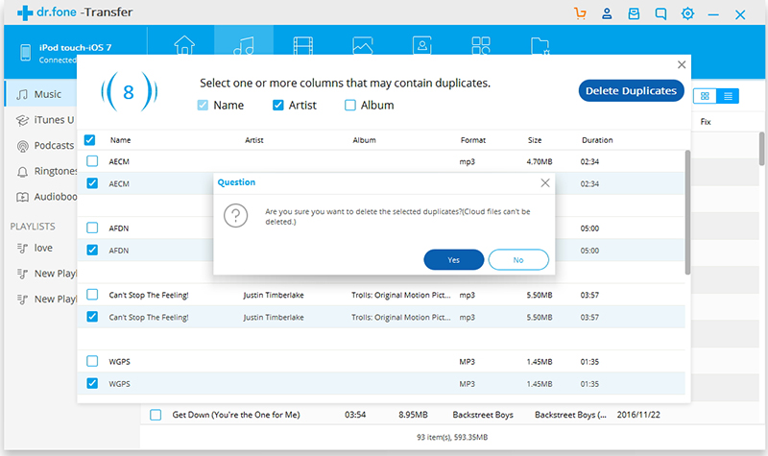Select Music in the sidebar
Image resolution: width=768 pixels, height=456 pixels.
41,94
